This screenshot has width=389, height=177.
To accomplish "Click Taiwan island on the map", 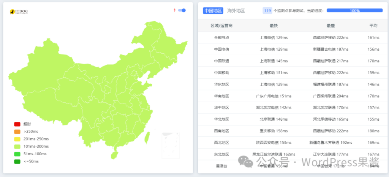I will pos(147,138).
